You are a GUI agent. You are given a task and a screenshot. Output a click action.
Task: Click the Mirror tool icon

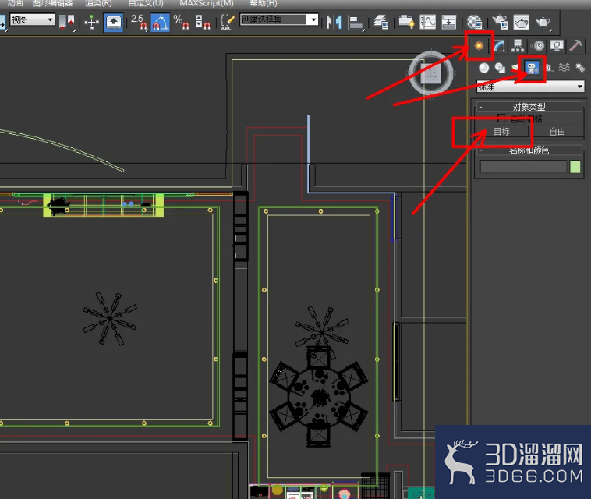click(334, 23)
